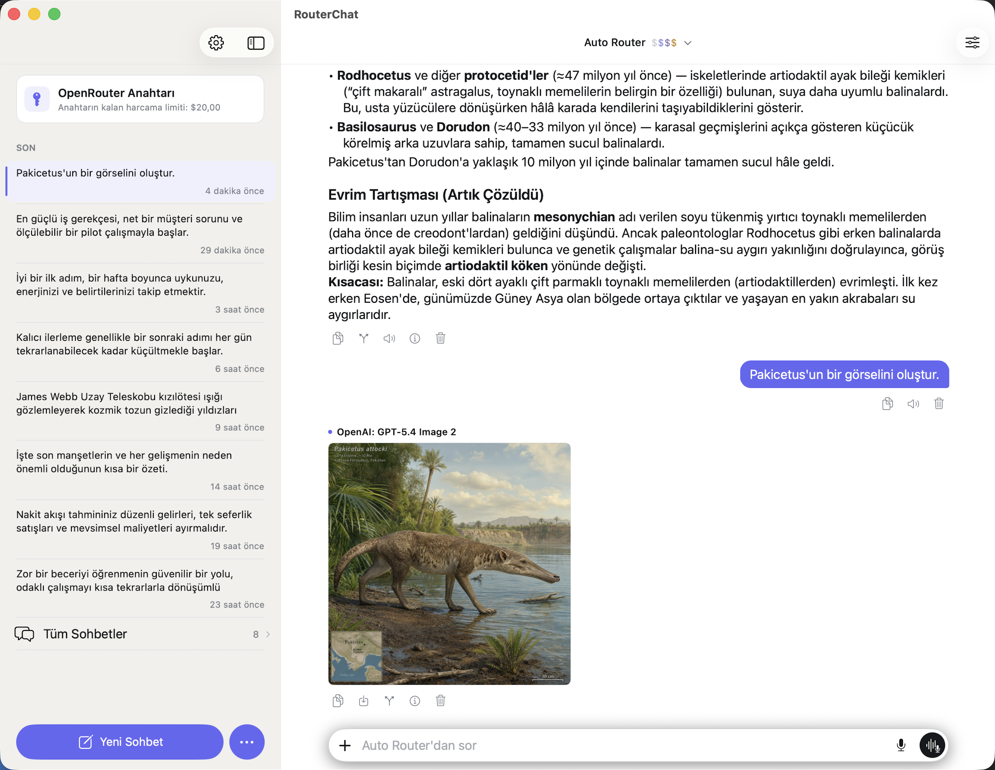Open the settings gear in sidebar

point(216,43)
